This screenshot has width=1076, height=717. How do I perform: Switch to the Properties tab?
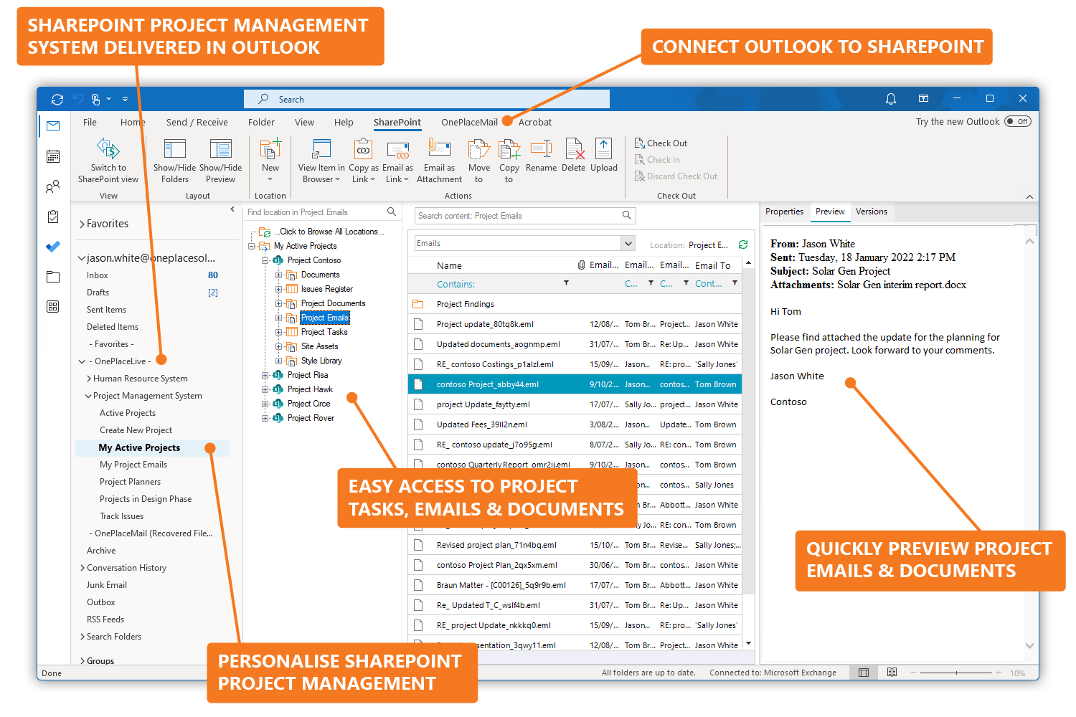[784, 212]
